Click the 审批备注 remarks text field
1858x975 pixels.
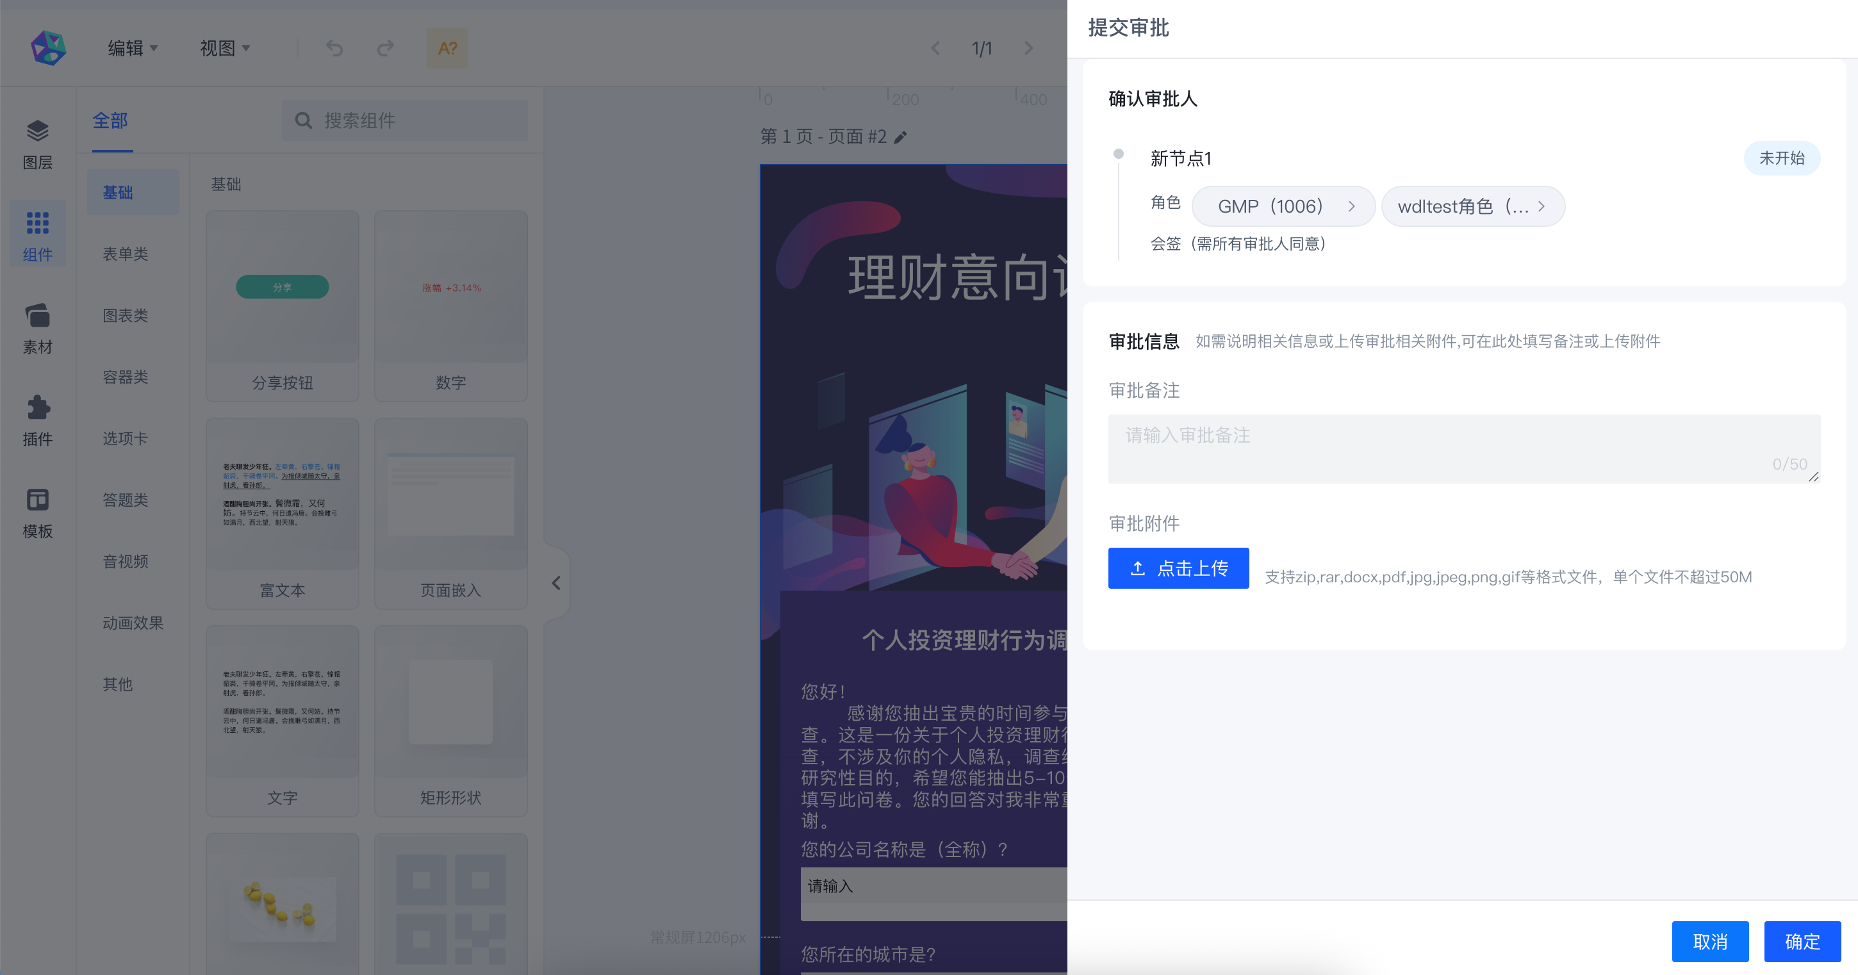[x=1463, y=448]
